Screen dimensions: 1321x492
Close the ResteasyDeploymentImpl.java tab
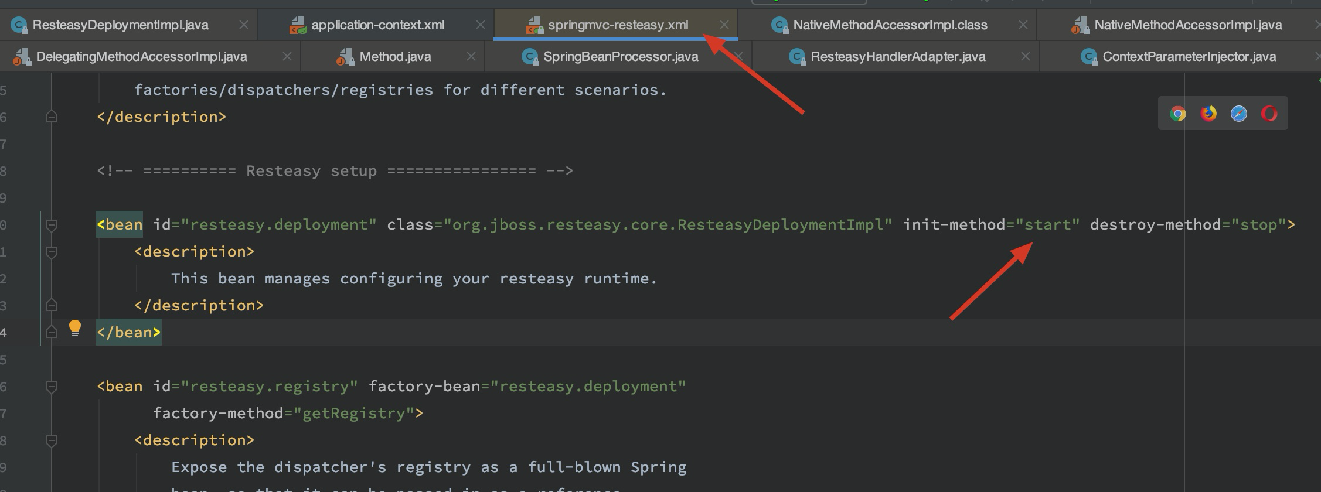244,25
